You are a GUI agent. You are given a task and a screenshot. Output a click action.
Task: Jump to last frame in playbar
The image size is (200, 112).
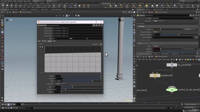click(14, 105)
